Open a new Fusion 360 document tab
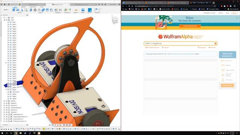The height and width of the screenshot is (135, 240). 96,4
